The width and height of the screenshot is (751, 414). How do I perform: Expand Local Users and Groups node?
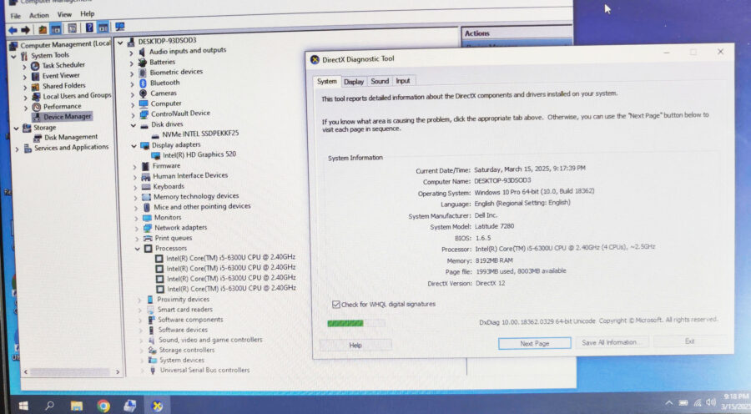(x=25, y=98)
